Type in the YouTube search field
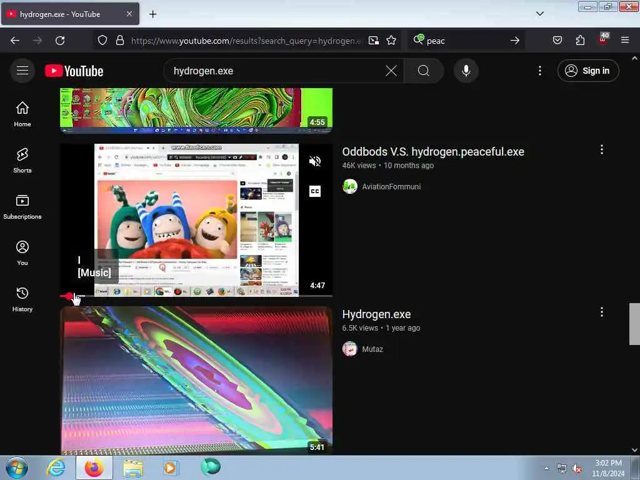This screenshot has height=480, width=640. [277, 71]
